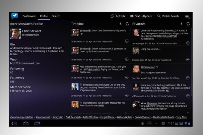Click commonsguy avatar in Favorites
Screen dimensions: 203x135
tap(136, 32)
